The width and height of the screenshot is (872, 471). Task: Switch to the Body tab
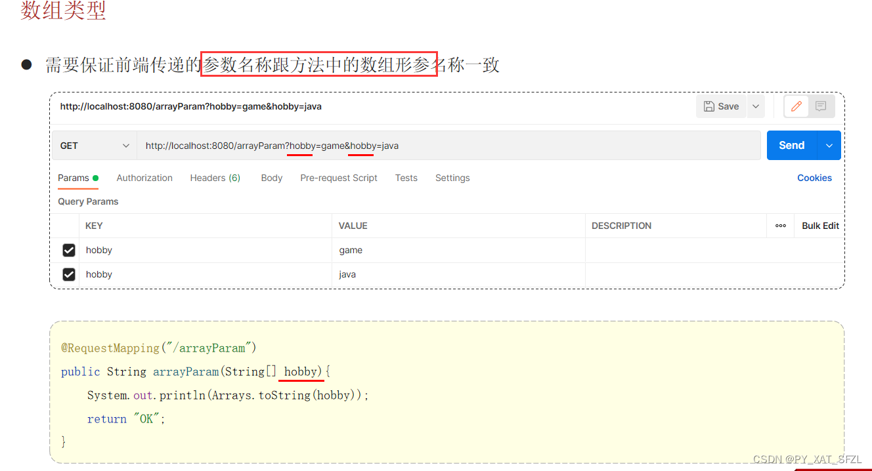[x=272, y=178]
